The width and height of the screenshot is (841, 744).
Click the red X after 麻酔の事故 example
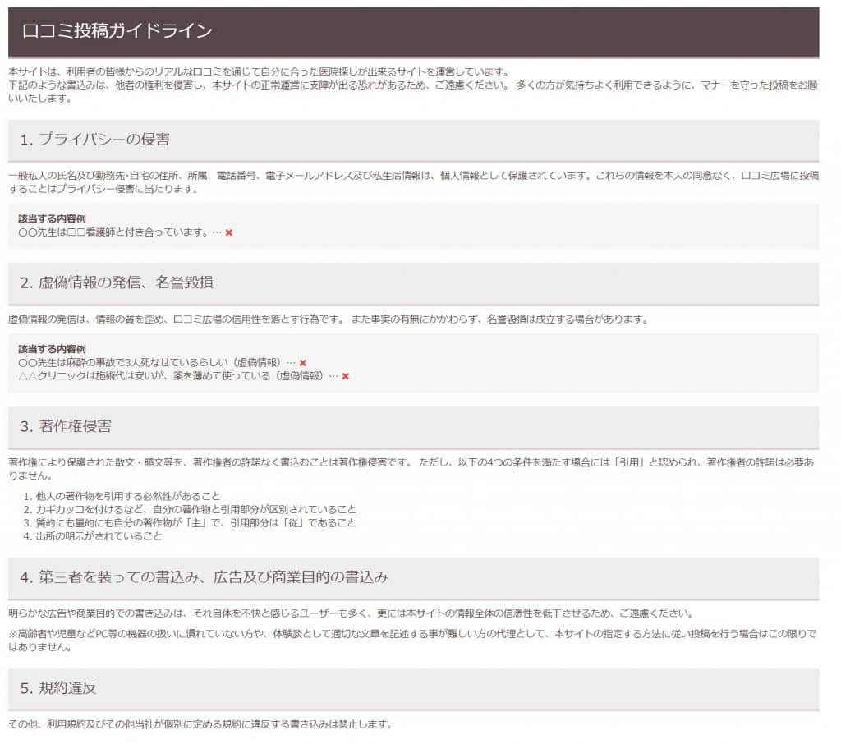coord(302,363)
